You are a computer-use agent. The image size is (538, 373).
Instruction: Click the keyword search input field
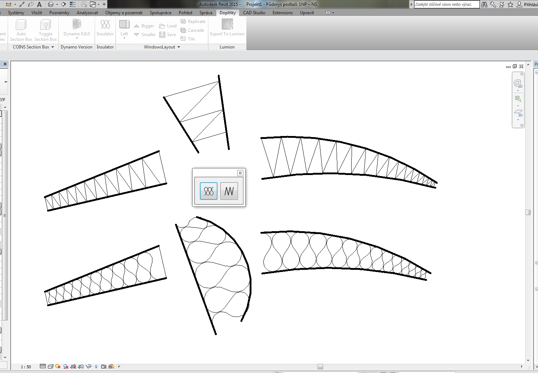(446, 4)
